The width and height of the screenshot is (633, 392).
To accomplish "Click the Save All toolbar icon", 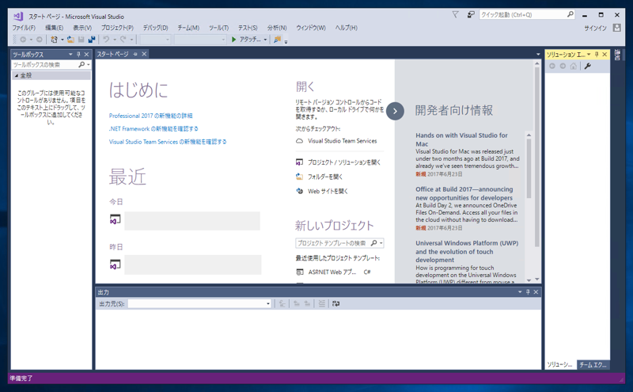I will (x=92, y=40).
